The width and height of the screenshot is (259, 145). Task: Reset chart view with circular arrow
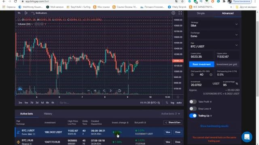coord(119,91)
